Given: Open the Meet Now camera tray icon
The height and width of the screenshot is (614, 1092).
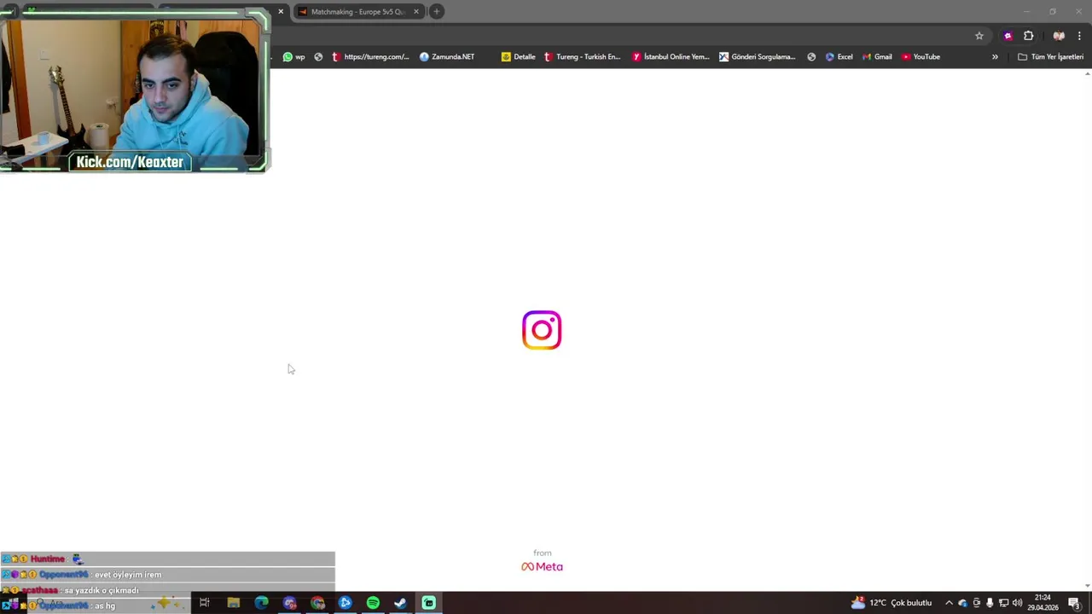Looking at the screenshot, I should click(x=977, y=603).
